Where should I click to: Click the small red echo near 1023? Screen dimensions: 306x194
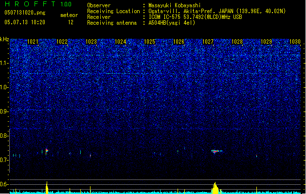(90, 156)
